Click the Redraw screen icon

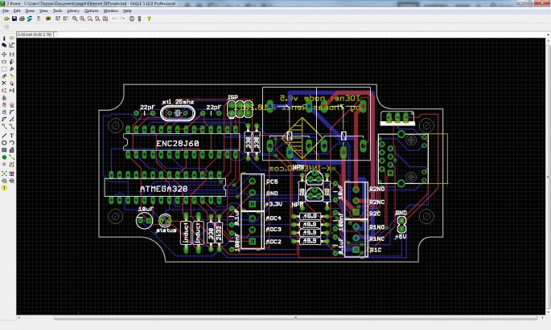pos(97,18)
